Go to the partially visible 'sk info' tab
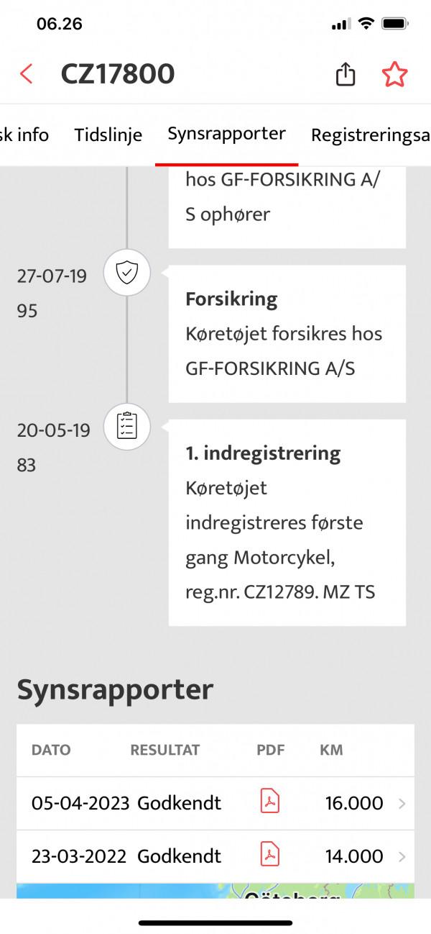Image resolution: width=431 pixels, height=934 pixels. (x=24, y=135)
